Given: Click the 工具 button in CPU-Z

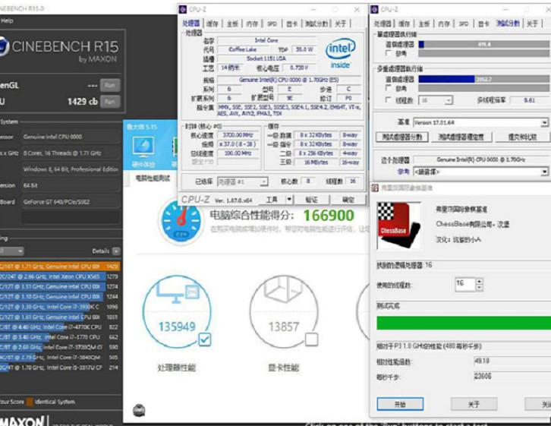Looking at the screenshot, I should (x=271, y=200).
